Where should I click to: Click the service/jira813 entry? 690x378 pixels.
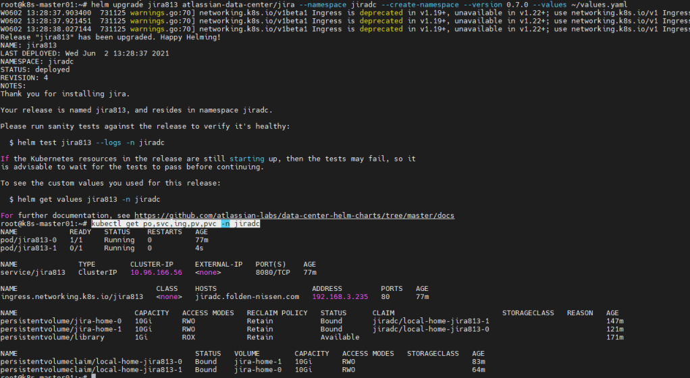33,273
